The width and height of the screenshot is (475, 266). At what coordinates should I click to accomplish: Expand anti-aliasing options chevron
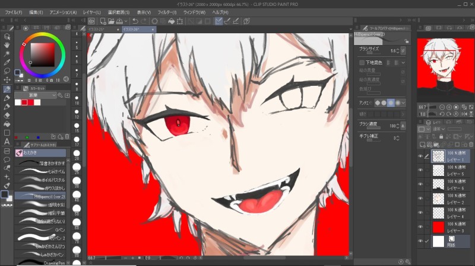click(x=403, y=102)
